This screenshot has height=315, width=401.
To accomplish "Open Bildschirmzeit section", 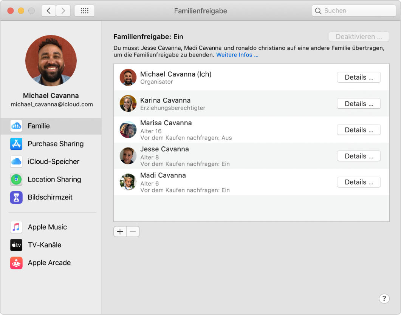I will 51,197.
